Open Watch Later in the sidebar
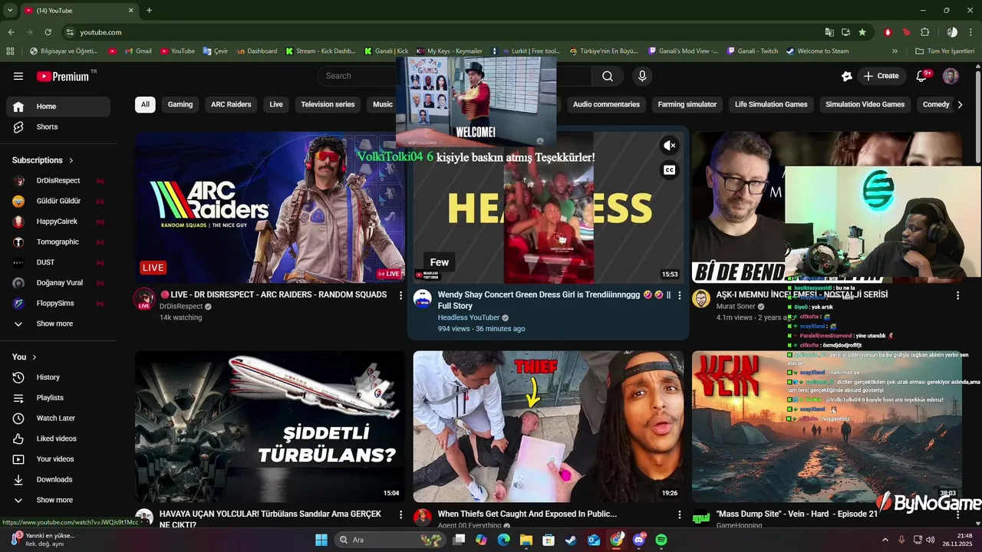 tap(58, 419)
